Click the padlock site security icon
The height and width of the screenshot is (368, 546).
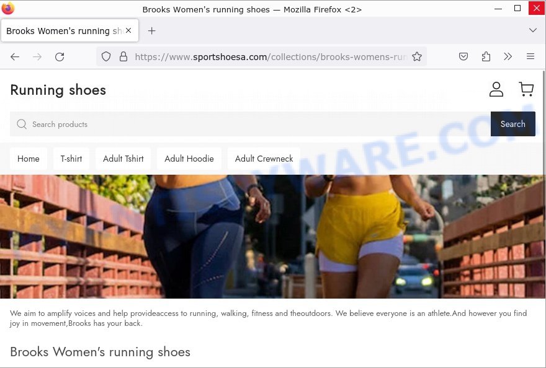pyautogui.click(x=123, y=56)
